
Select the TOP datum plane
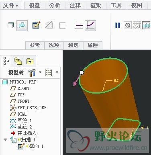tap(17, 95)
